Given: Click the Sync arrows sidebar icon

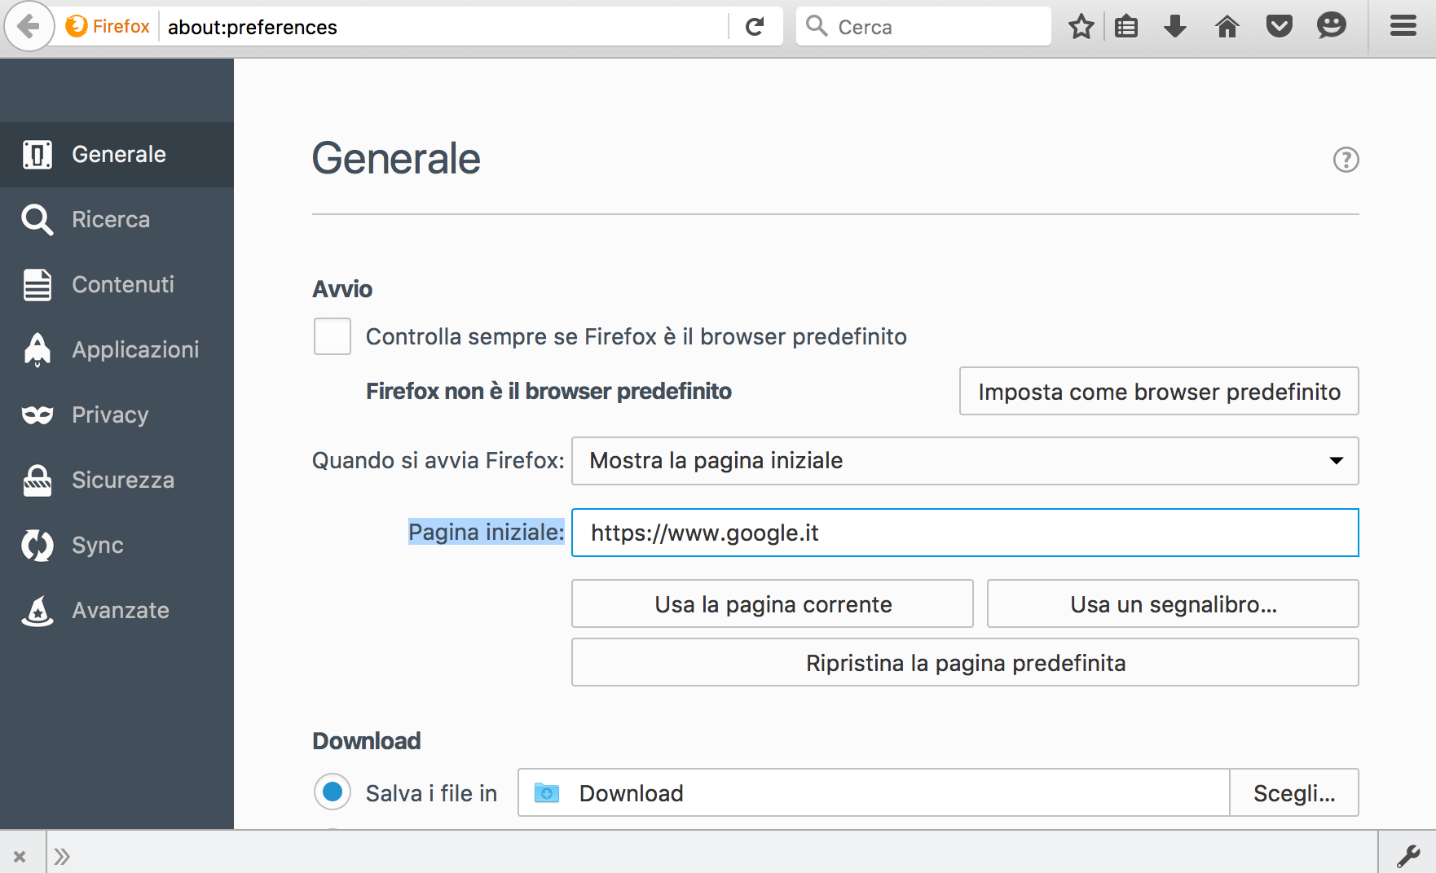Looking at the screenshot, I should (37, 546).
